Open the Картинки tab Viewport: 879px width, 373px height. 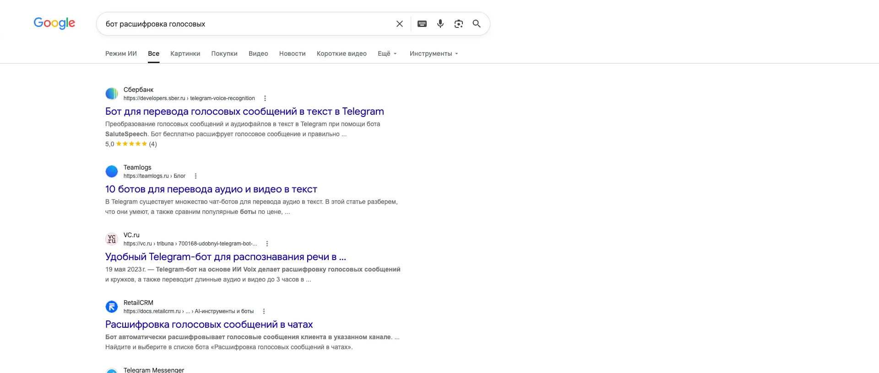pyautogui.click(x=185, y=53)
